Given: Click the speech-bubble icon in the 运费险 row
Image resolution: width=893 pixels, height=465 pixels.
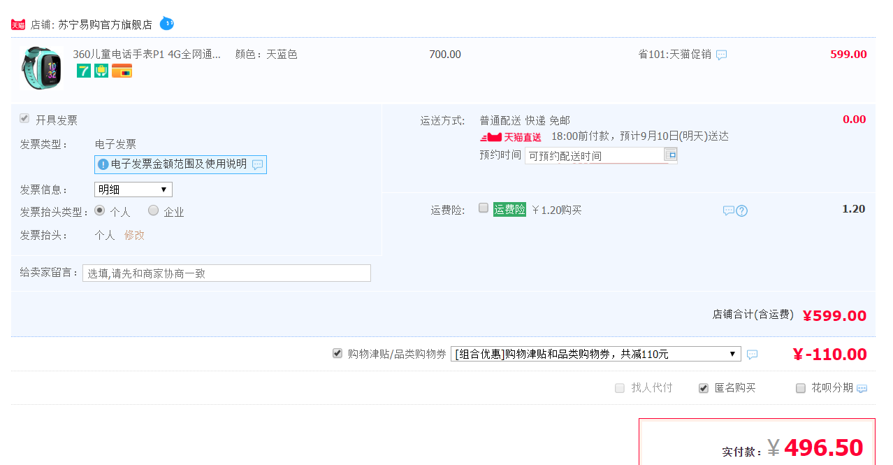Looking at the screenshot, I should [x=729, y=210].
